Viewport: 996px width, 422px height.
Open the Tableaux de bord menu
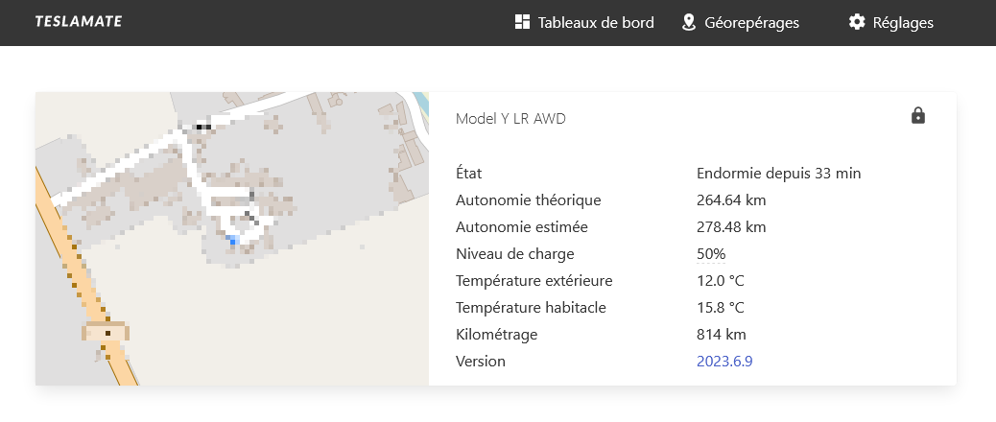pyautogui.click(x=584, y=23)
